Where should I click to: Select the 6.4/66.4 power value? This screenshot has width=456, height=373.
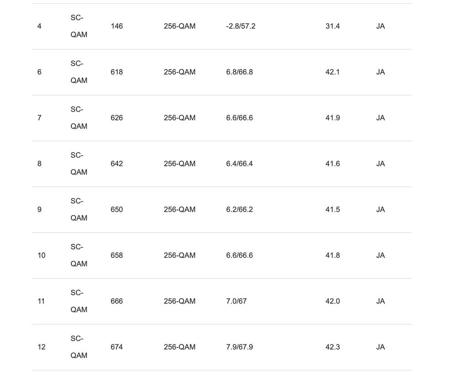pyautogui.click(x=239, y=164)
